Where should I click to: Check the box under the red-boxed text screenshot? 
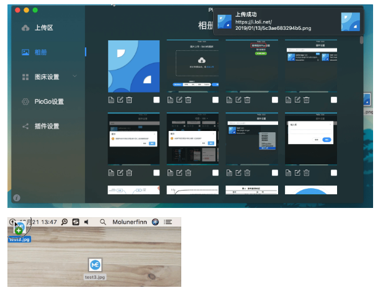coord(275,100)
